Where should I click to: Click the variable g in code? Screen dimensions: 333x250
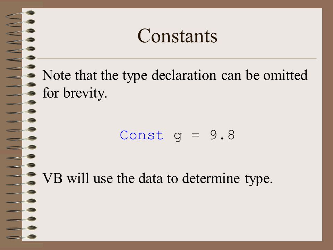pos(178,136)
